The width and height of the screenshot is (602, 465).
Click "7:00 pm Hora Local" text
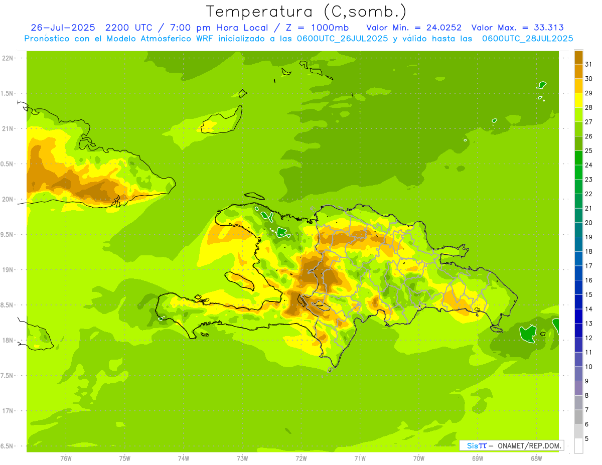pyautogui.click(x=219, y=28)
